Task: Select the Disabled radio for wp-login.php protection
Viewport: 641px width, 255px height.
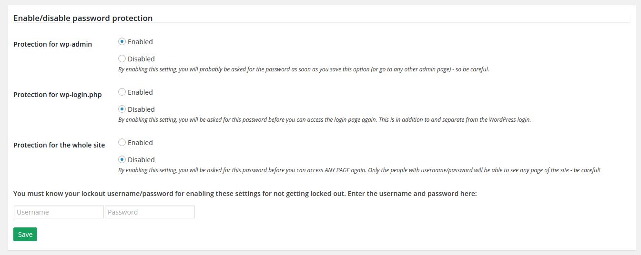Action: click(x=122, y=109)
